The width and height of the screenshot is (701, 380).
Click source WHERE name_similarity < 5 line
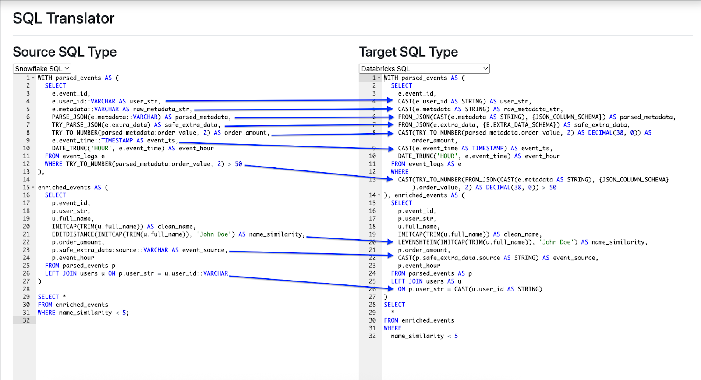[83, 313]
